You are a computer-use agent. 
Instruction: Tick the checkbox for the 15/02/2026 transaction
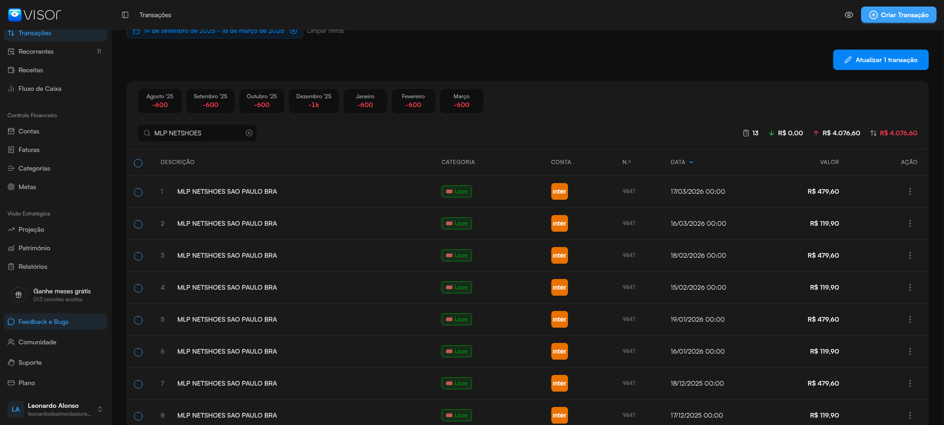click(138, 288)
